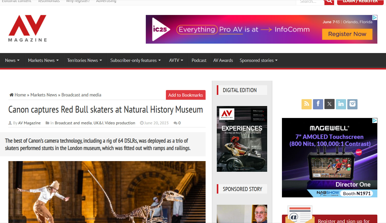Click Register Now on InfoComm banner
Image resolution: width=386 pixels, height=223 pixels.
pyautogui.click(x=347, y=34)
